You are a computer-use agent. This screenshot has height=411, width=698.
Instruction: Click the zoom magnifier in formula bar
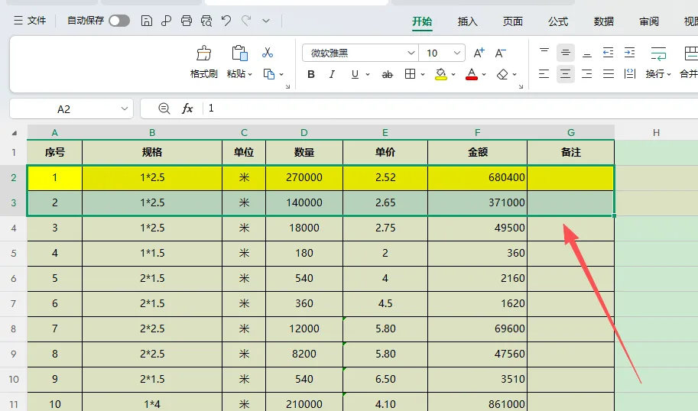click(x=164, y=108)
